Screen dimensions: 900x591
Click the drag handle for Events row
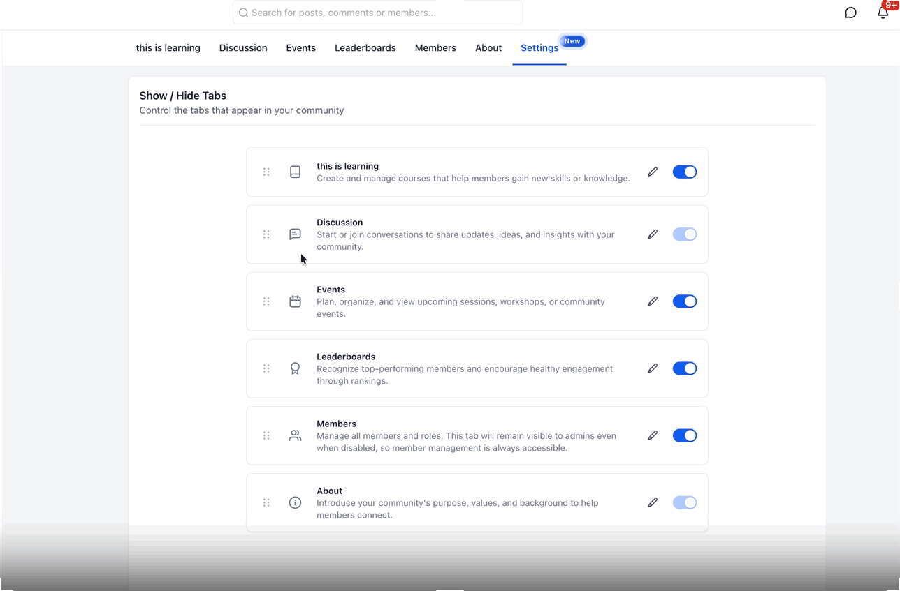click(266, 301)
